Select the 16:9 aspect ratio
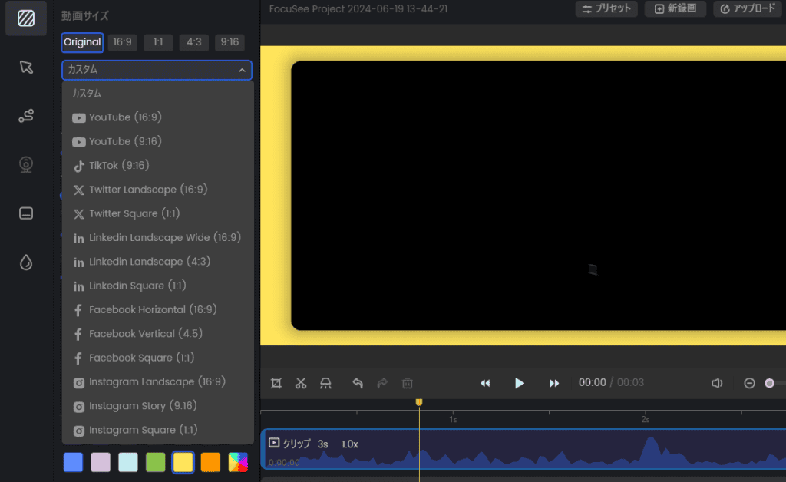786x482 pixels. [122, 42]
